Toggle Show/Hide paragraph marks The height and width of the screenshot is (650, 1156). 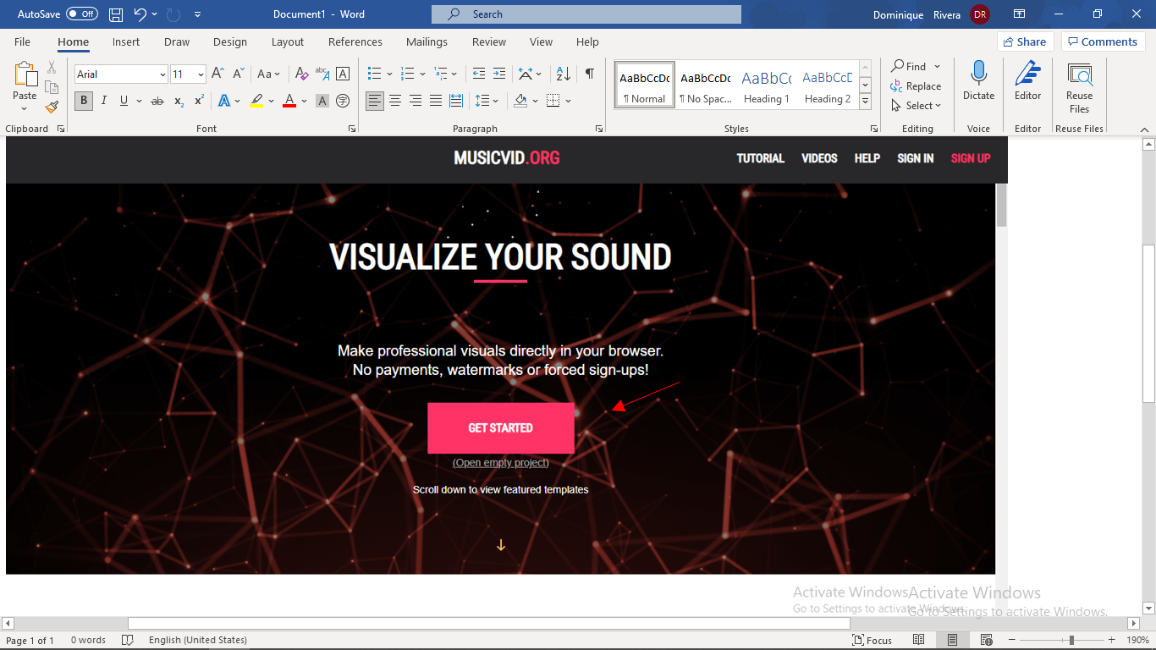(x=590, y=74)
